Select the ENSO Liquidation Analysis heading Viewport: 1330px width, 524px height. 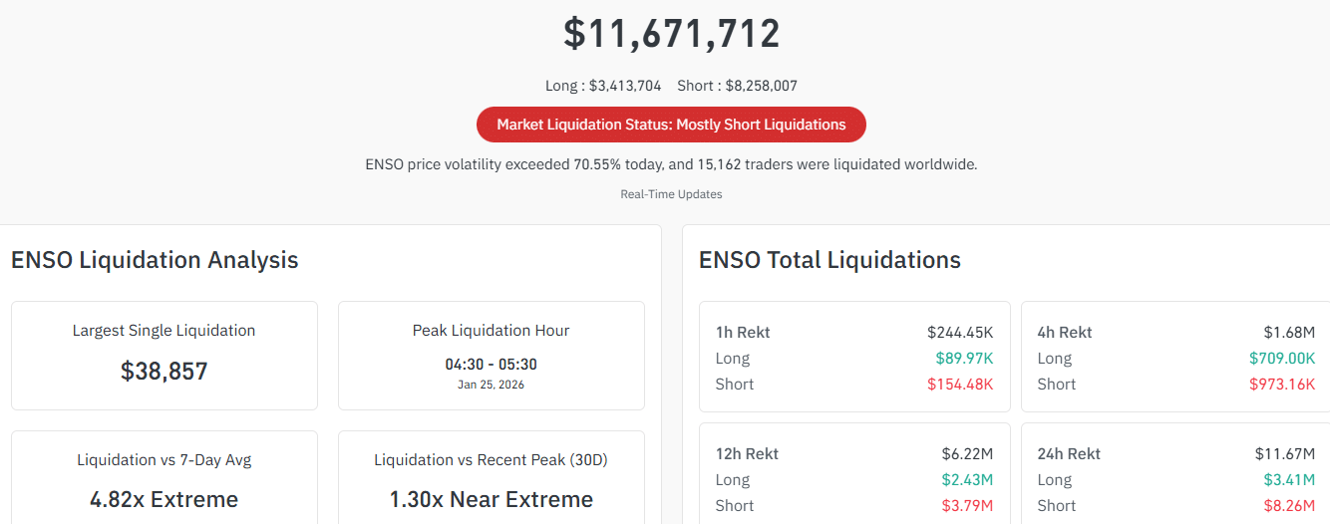[x=155, y=260]
